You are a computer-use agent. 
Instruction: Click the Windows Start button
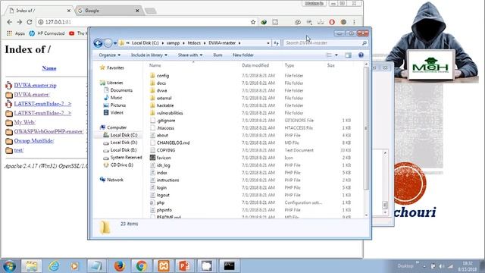point(9,266)
